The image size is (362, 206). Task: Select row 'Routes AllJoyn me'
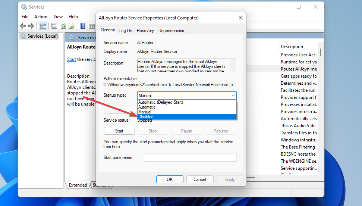[298, 69]
